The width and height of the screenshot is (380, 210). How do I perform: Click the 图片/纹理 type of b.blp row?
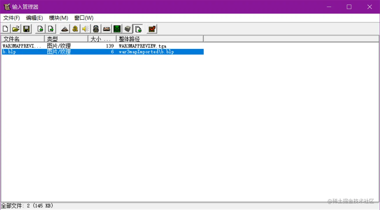[59, 52]
